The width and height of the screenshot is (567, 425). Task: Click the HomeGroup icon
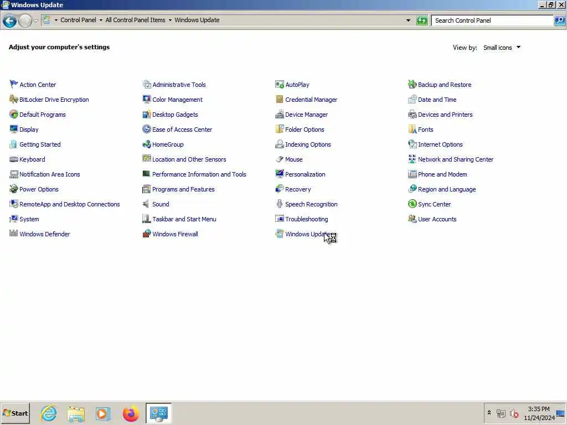coord(146,144)
